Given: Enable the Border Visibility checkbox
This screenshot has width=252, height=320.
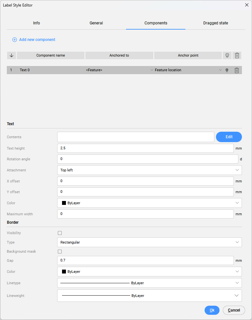Looking at the screenshot, I should [60, 233].
